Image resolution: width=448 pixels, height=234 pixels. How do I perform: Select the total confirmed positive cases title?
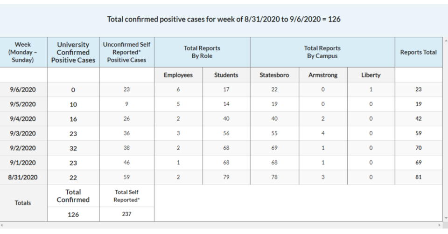click(x=224, y=19)
